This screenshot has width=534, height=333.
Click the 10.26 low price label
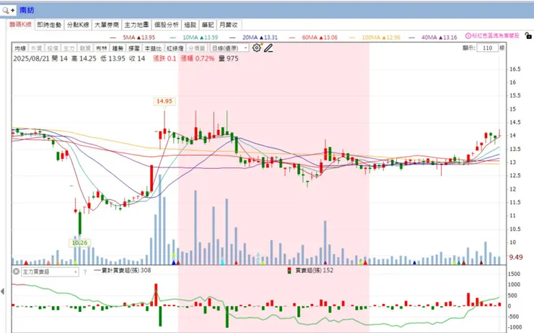click(79, 243)
